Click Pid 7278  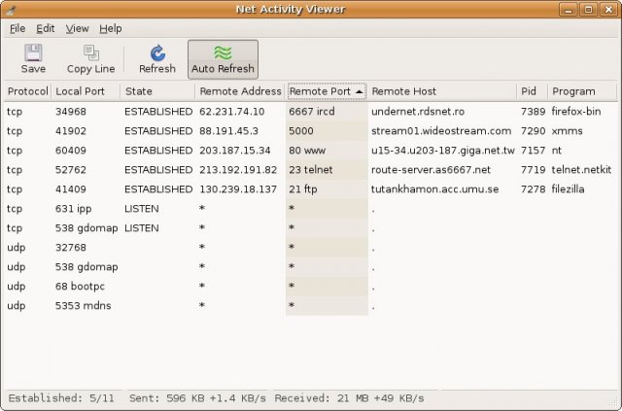coord(534,189)
